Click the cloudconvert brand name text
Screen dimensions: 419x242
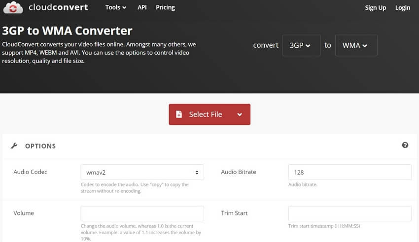pyautogui.click(x=58, y=7)
